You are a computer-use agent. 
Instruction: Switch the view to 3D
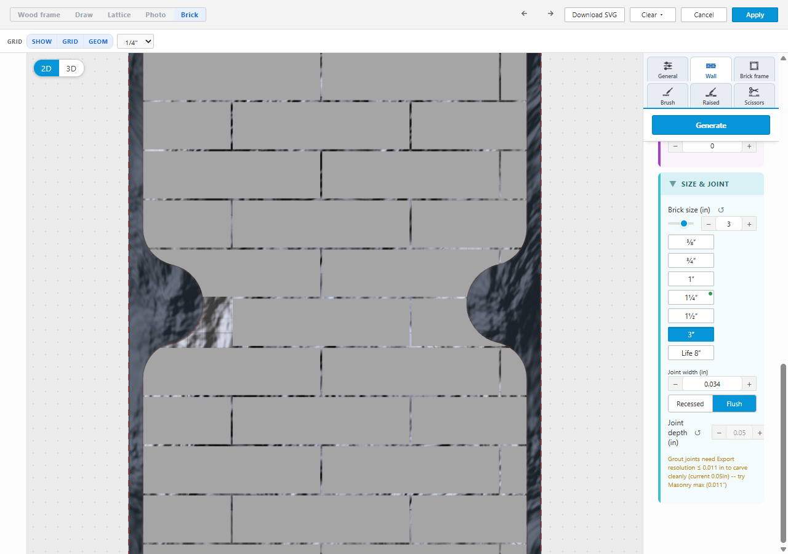(x=71, y=68)
